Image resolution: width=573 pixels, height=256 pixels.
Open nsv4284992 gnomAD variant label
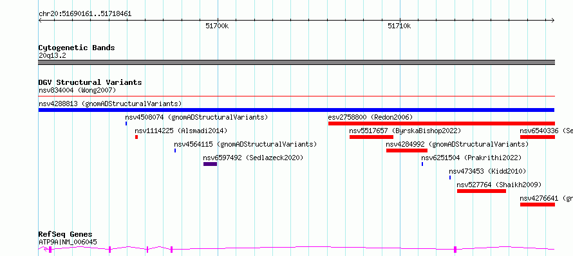(x=457, y=144)
